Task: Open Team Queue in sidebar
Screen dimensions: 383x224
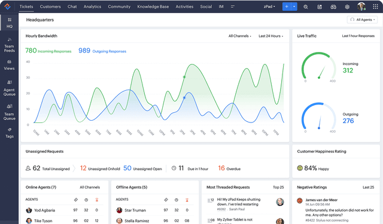Action: 10,112
